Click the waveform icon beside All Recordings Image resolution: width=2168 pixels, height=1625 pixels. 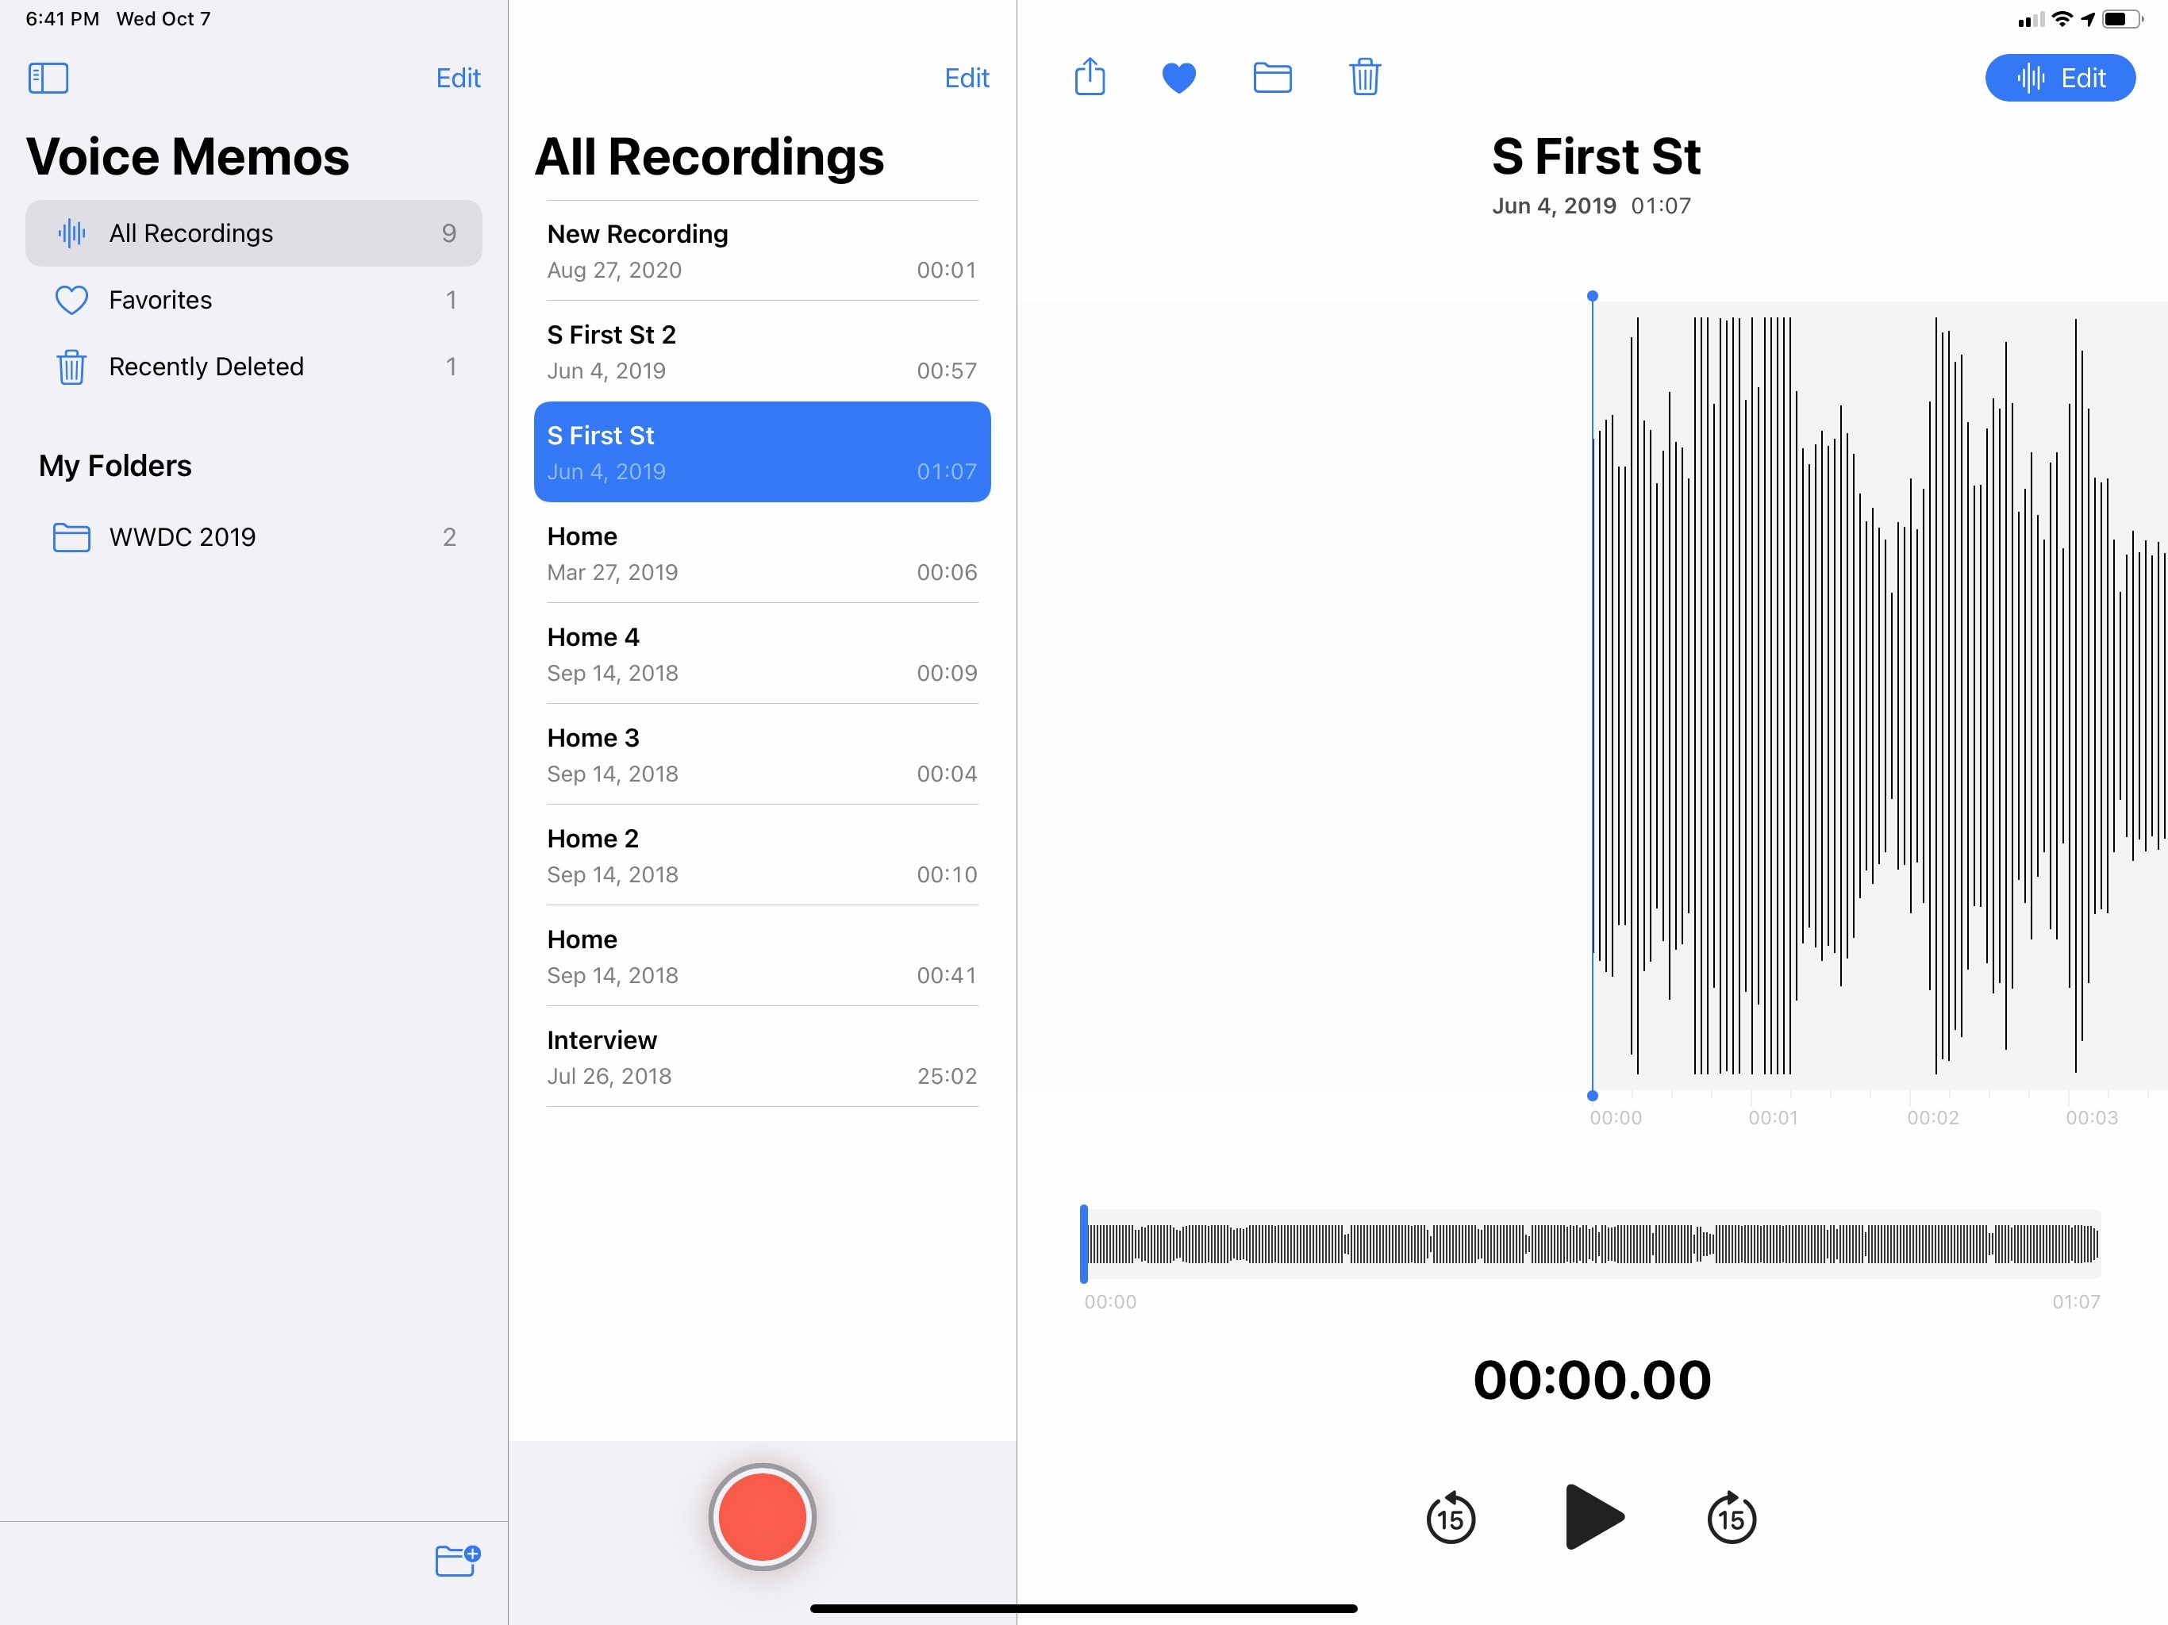[71, 233]
